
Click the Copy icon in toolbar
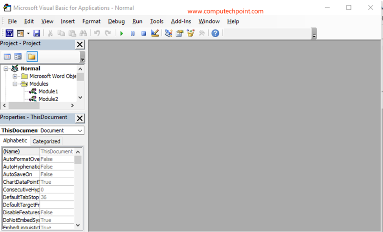coord(61,33)
